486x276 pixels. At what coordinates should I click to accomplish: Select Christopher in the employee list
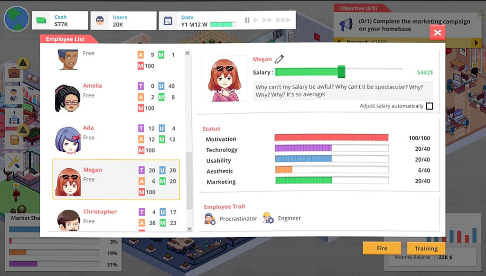pos(116,219)
